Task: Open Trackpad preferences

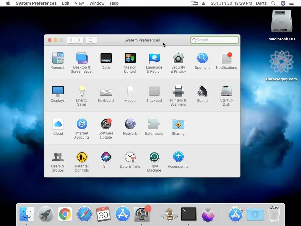Action: [x=154, y=94]
